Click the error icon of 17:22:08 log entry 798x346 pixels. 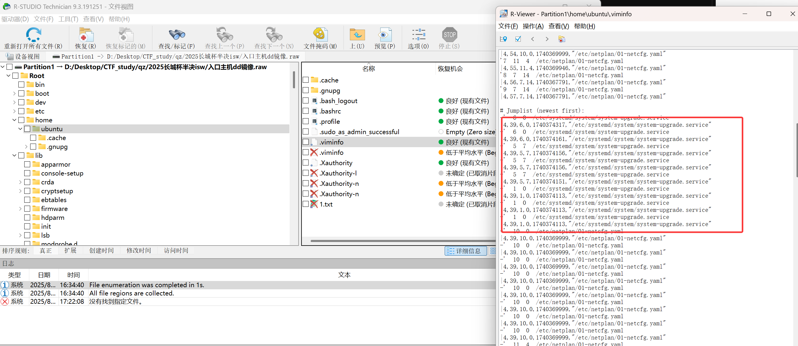click(x=5, y=301)
